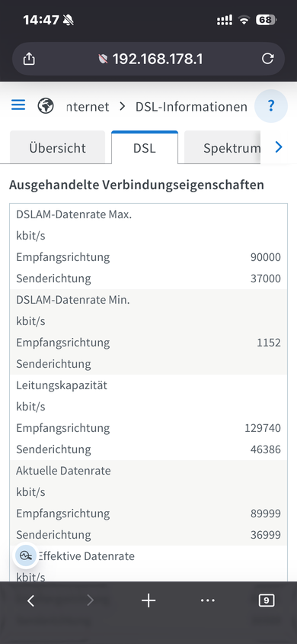Tap the Internet breadcrumb link
Screen dimensions: 297x644
point(88,107)
